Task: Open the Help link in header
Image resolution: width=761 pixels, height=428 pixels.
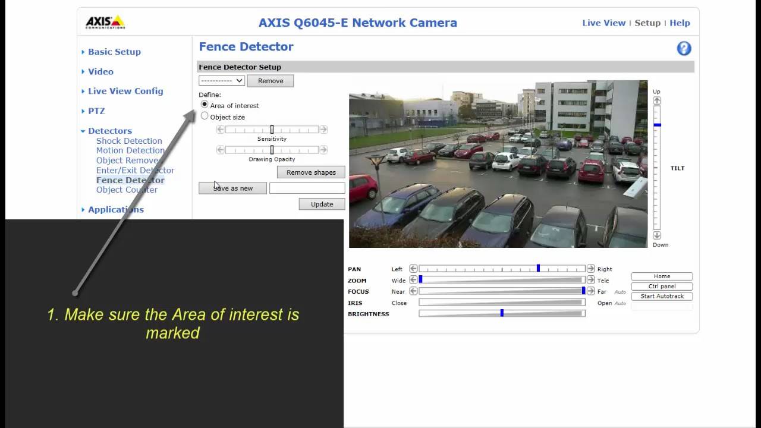Action: click(x=680, y=23)
